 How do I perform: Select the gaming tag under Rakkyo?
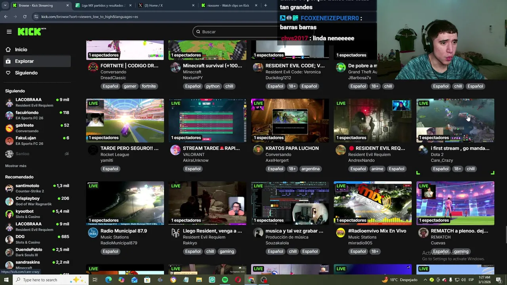click(x=227, y=252)
